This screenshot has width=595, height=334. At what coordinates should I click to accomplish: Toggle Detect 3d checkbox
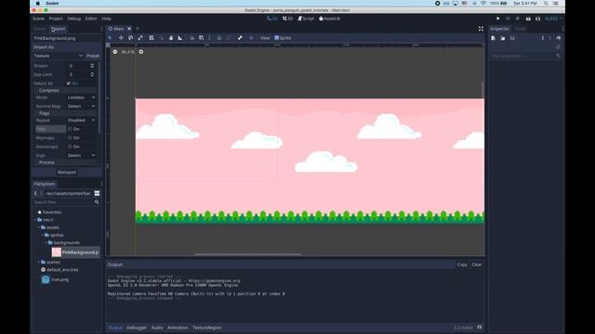69,83
